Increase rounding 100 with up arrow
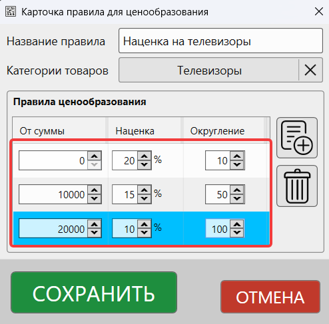The height and width of the screenshot is (324, 329). point(237,224)
